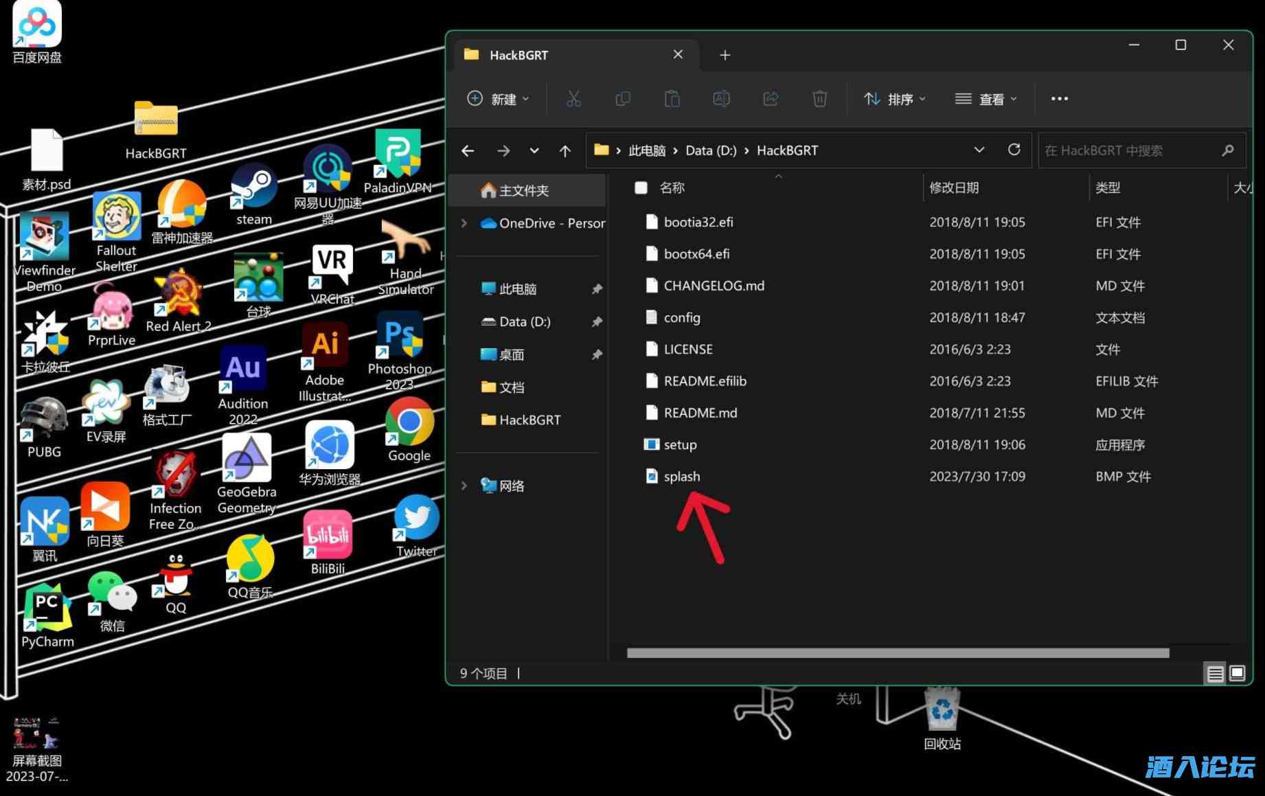Image resolution: width=1265 pixels, height=796 pixels.
Task: Refresh the current folder view
Action: (1014, 150)
